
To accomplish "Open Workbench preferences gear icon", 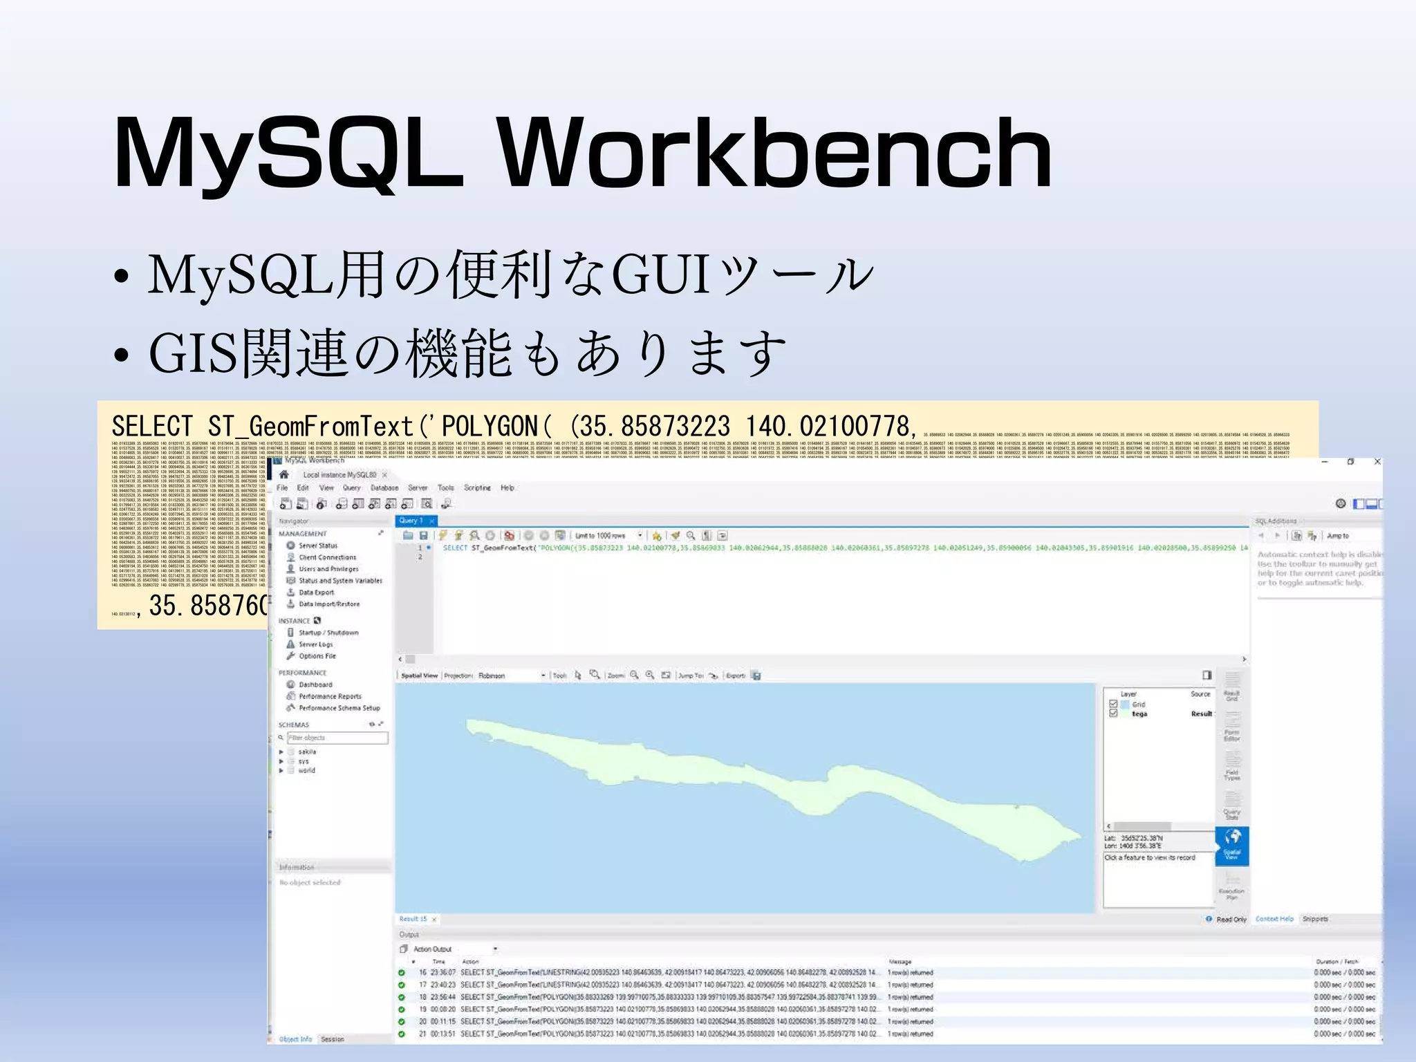I will pyautogui.click(x=1341, y=503).
